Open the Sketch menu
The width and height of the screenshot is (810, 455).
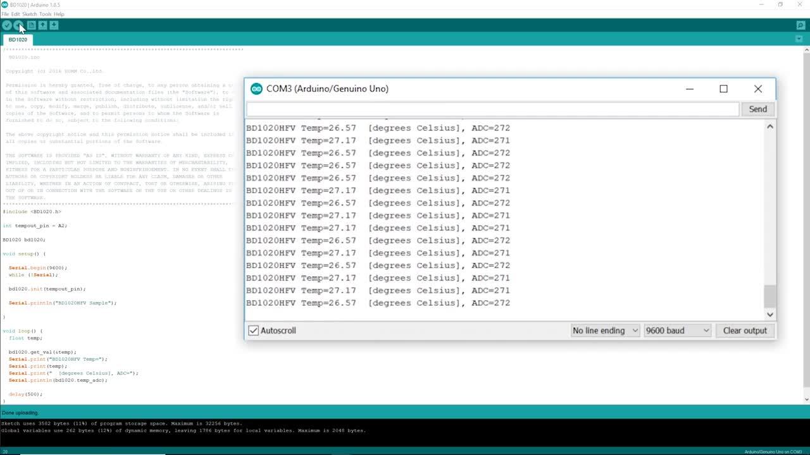coord(30,14)
